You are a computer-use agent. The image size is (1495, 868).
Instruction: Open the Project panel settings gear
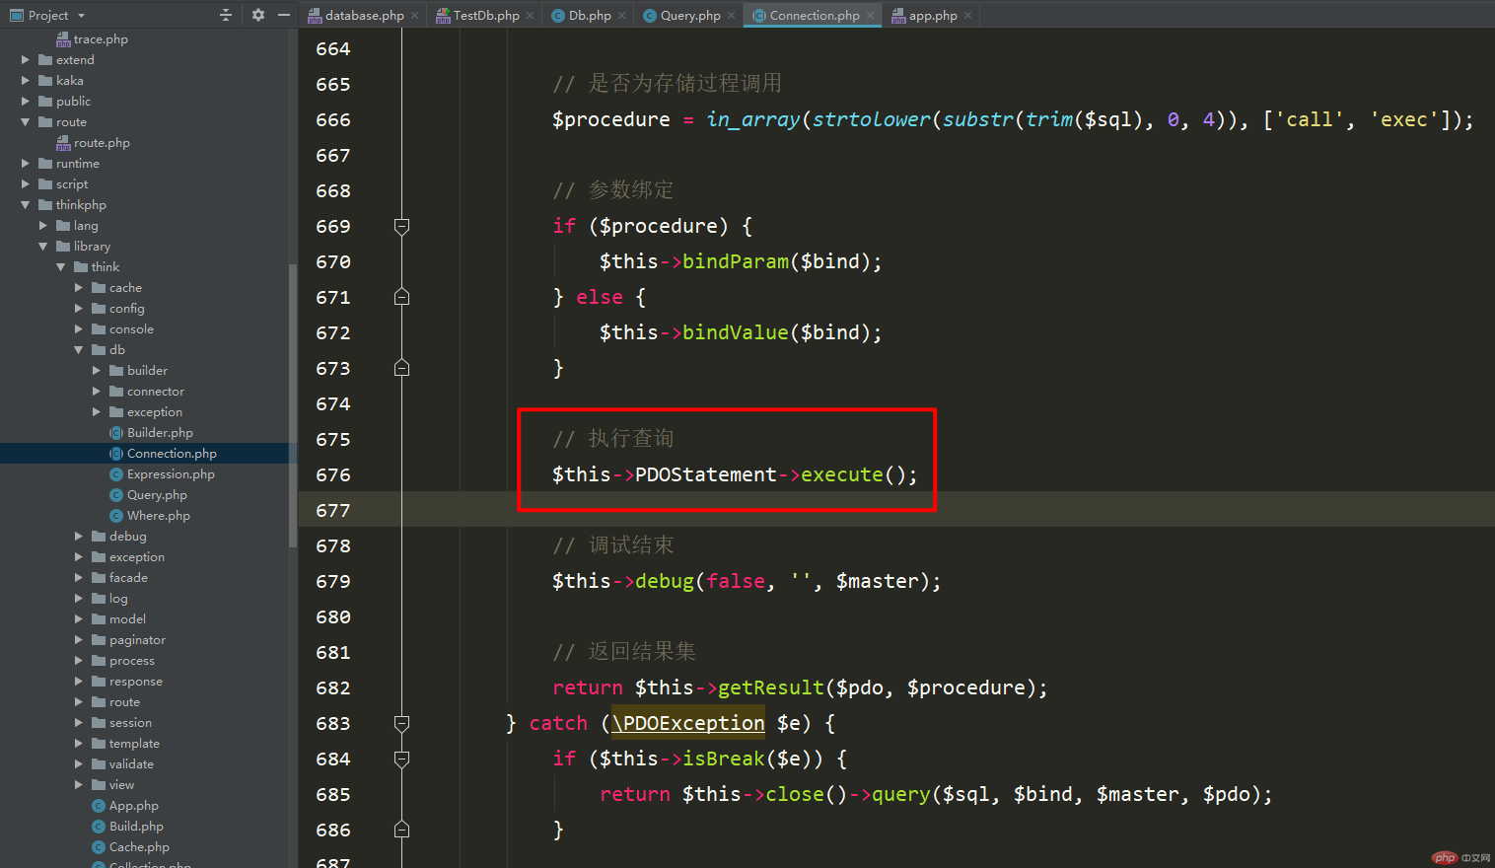tap(258, 15)
